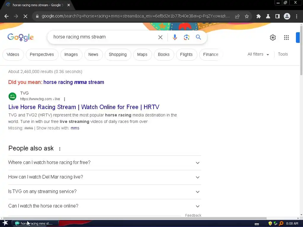This screenshot has height=227, width=303.
Task: Open more options for TVG result
Action: tap(65, 99)
